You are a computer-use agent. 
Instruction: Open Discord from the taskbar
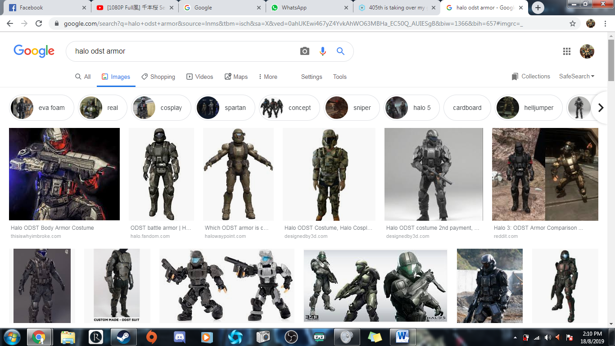coord(180,337)
